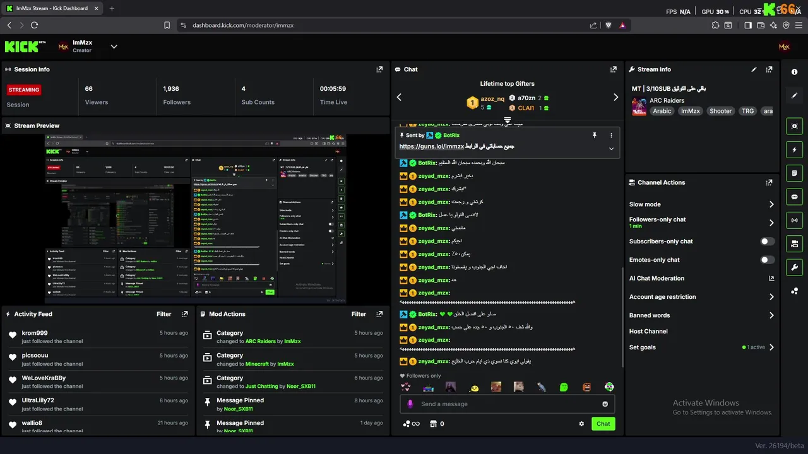This screenshot has width=808, height=454.
Task: Click the stream preview thumbnail
Action: pos(195,218)
